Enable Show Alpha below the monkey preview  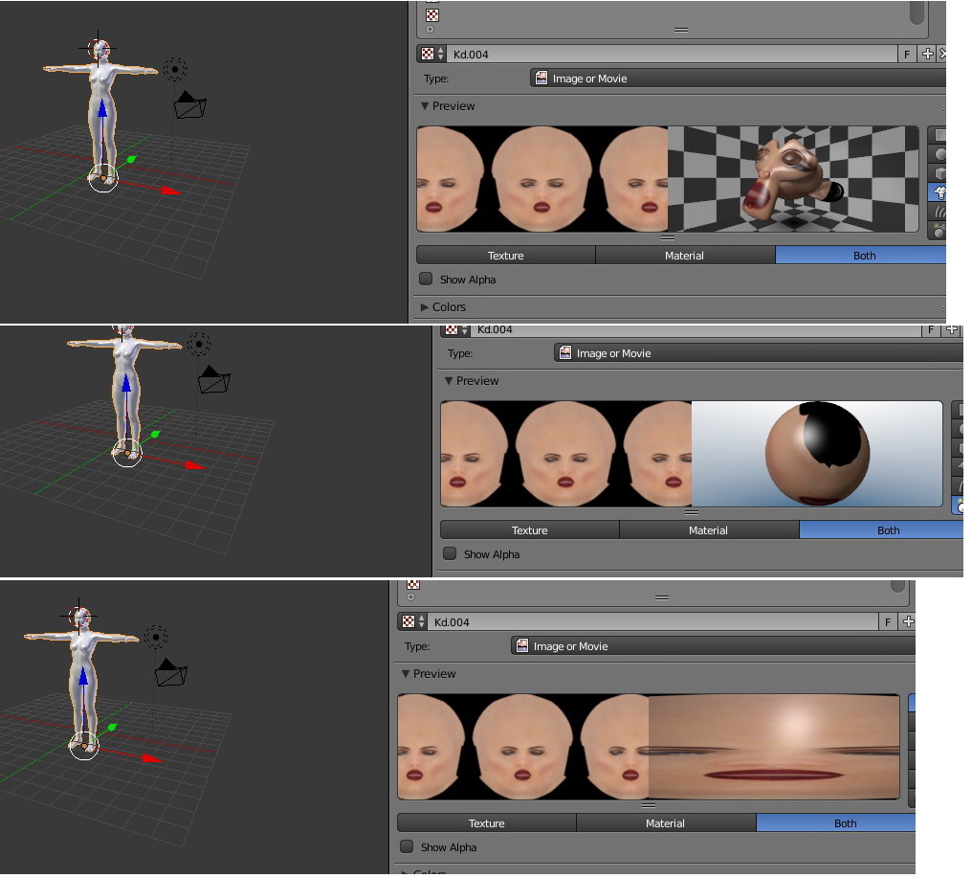coord(427,280)
